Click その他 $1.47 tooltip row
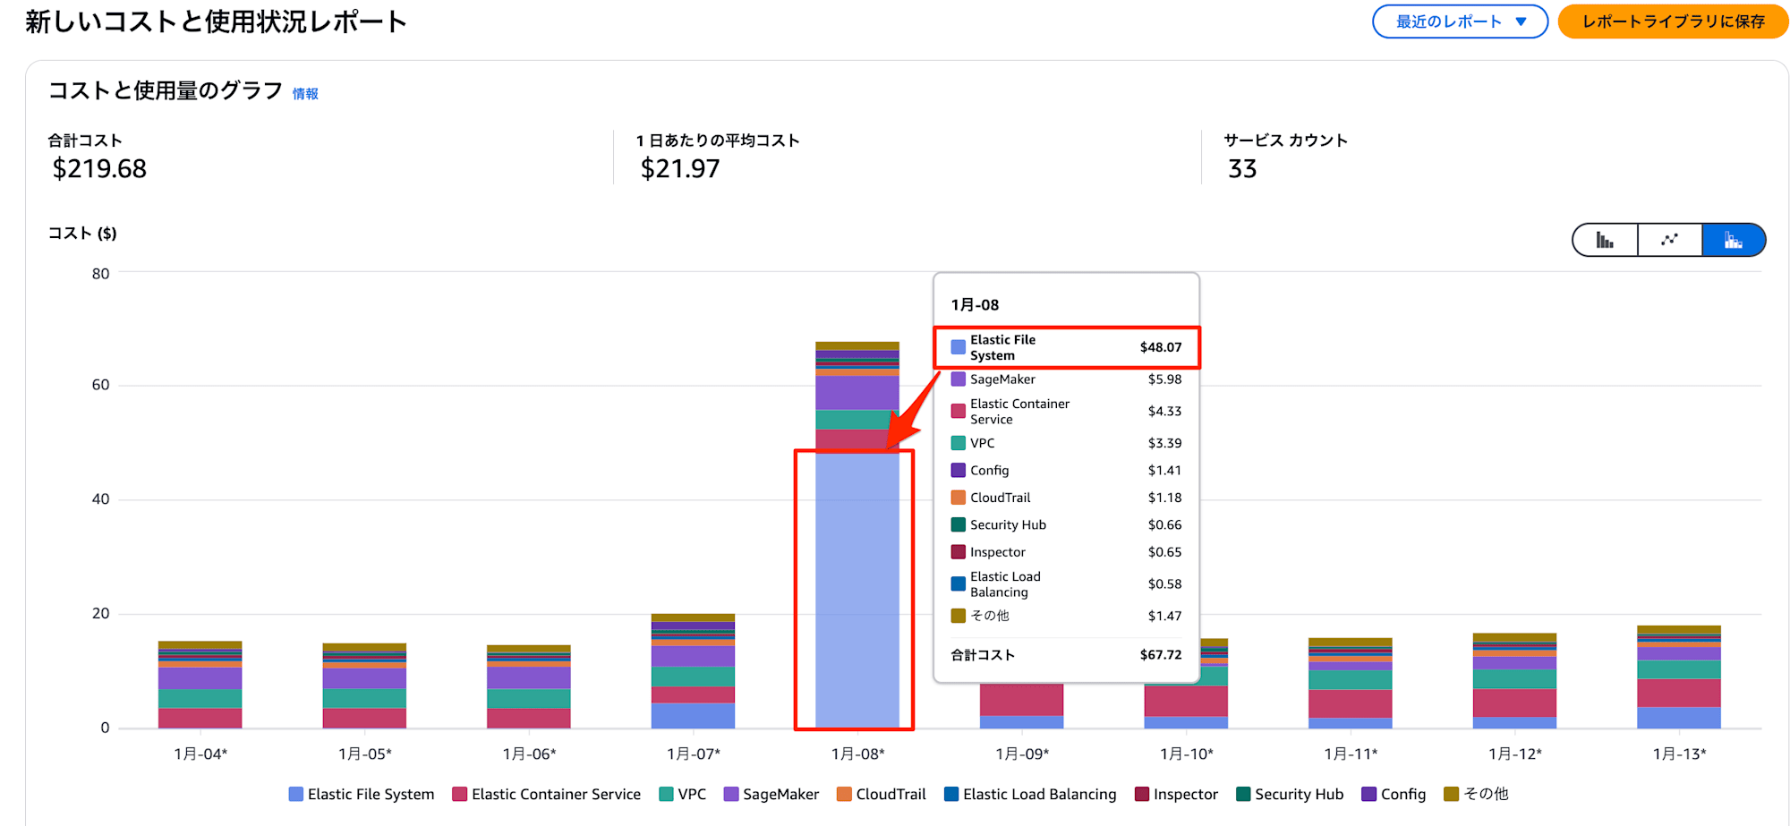 (x=1066, y=616)
